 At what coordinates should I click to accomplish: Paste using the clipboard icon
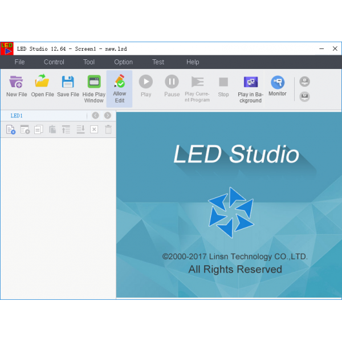pyautogui.click(x=52, y=129)
